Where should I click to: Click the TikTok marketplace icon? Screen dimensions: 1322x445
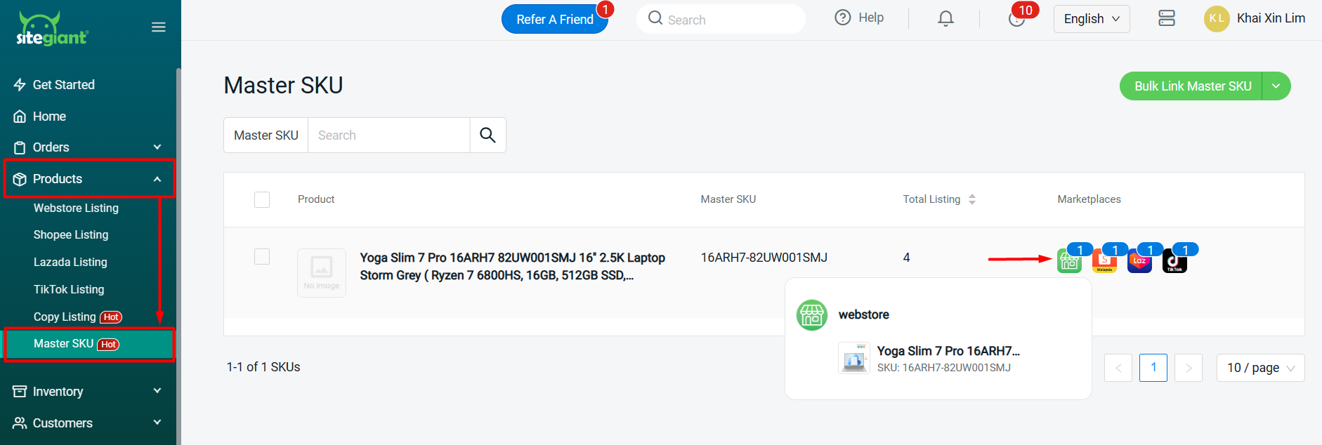coord(1174,262)
